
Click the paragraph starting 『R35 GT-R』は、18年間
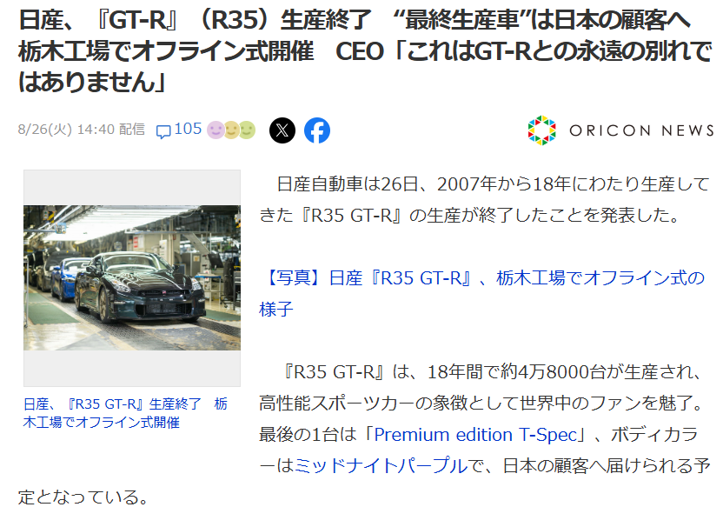[x=364, y=435]
